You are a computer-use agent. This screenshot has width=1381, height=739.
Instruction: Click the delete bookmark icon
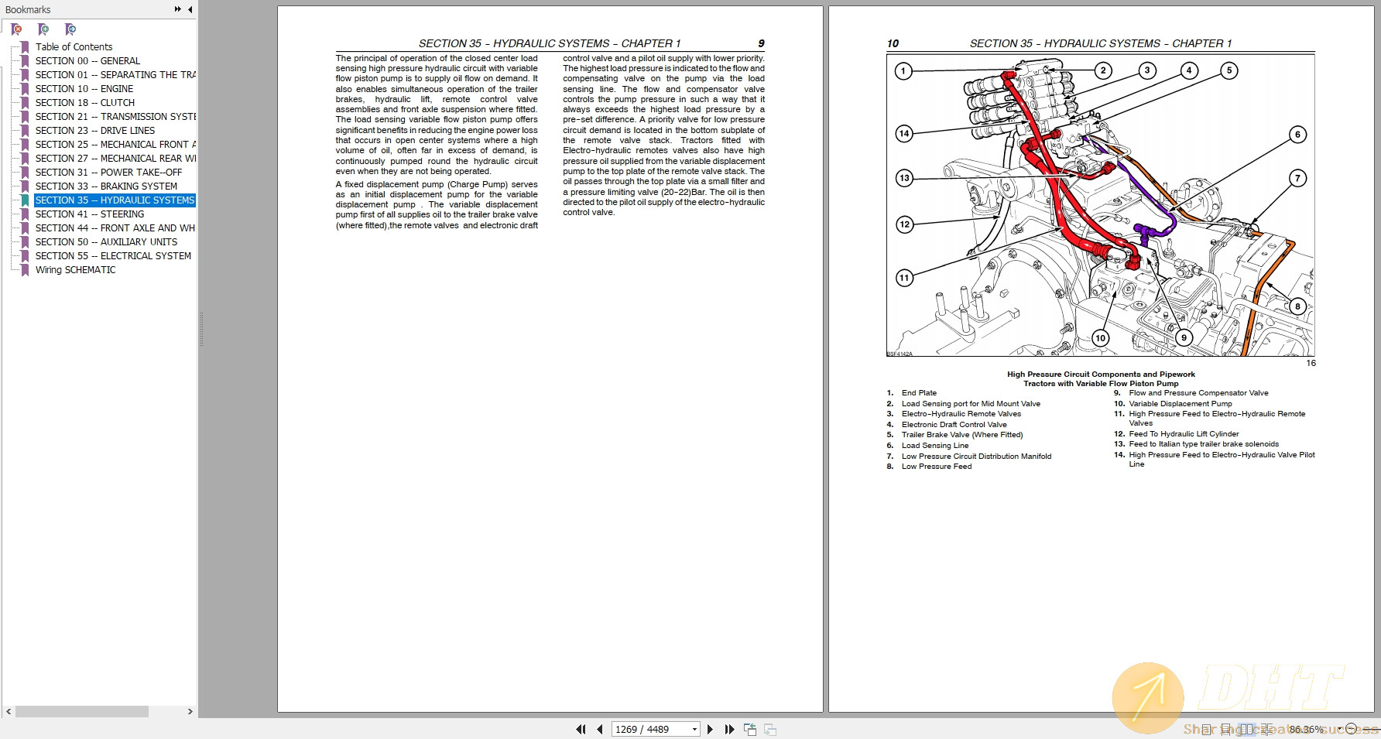pos(16,29)
